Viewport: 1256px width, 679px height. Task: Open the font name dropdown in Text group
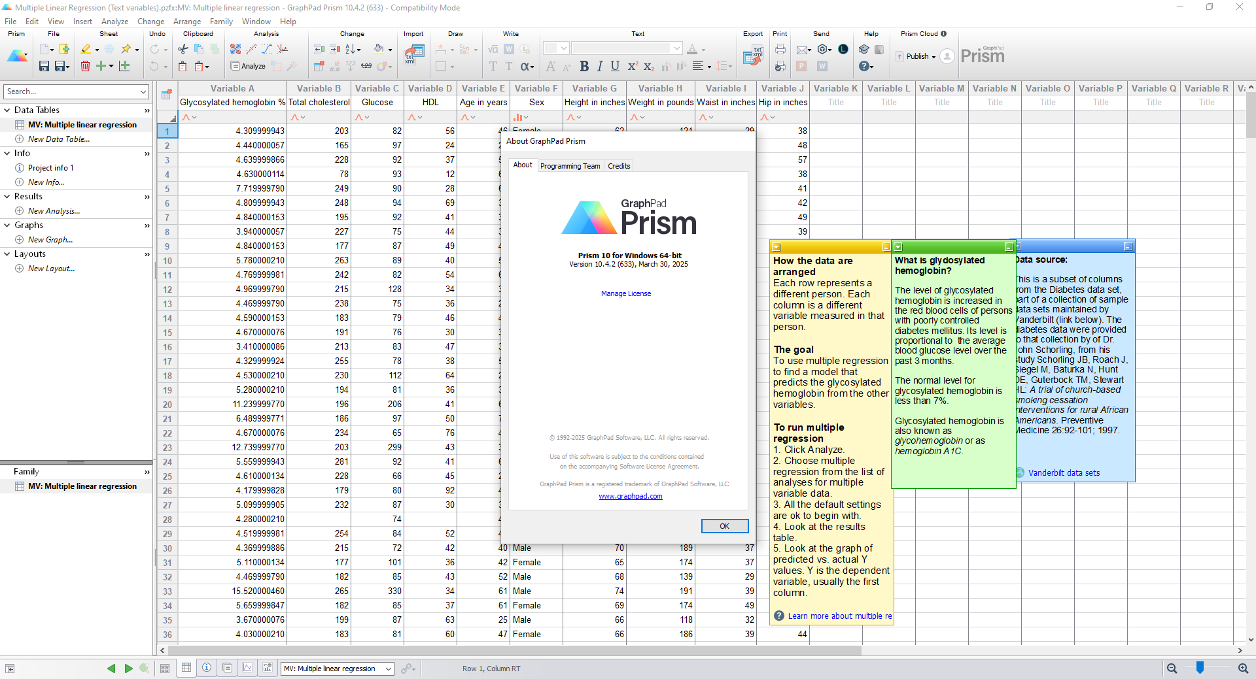coord(676,48)
